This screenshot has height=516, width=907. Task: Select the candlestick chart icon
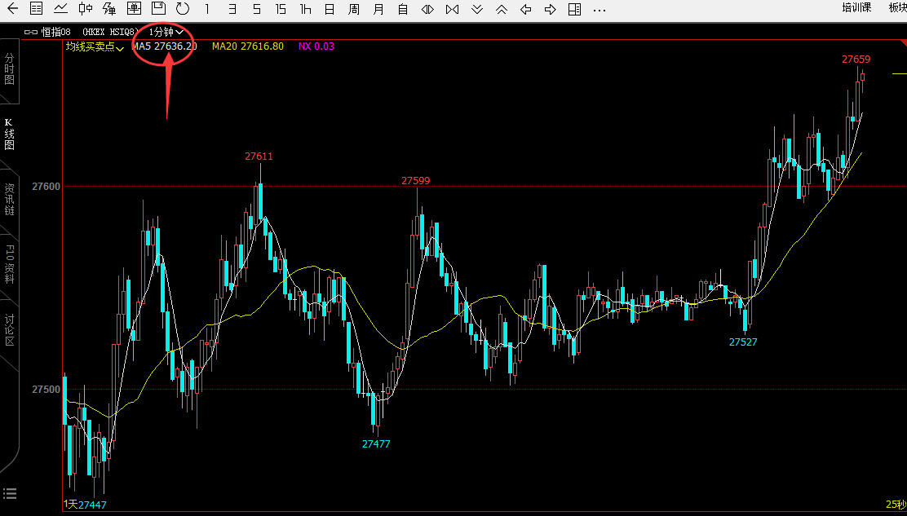86,9
